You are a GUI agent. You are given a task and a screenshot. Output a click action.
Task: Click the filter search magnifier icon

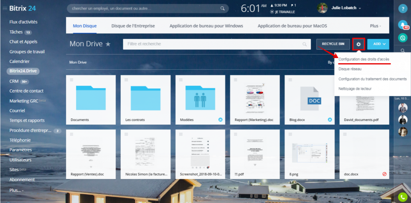[x=304, y=44]
